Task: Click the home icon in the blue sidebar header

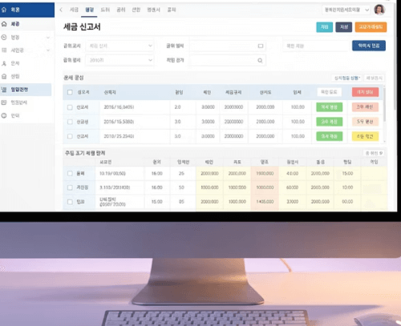Action: tap(4, 10)
